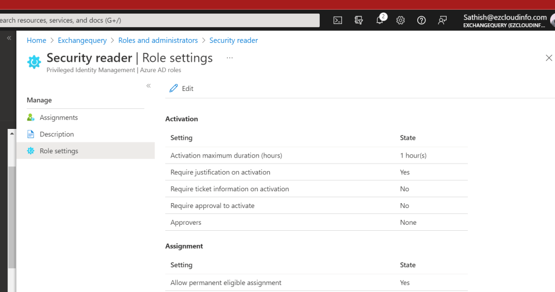Open Directories and subscriptions filter icon

[358, 20]
